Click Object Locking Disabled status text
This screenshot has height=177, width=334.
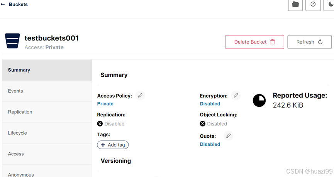coord(217,124)
